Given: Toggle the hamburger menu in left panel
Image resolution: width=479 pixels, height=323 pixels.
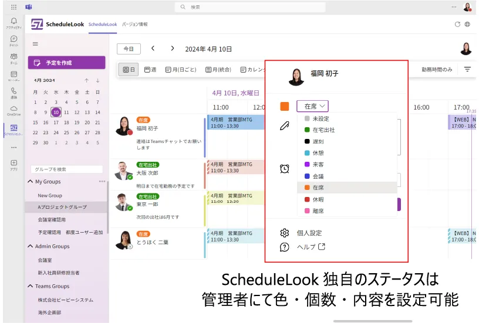Looking at the screenshot, I should pyautogui.click(x=35, y=44).
